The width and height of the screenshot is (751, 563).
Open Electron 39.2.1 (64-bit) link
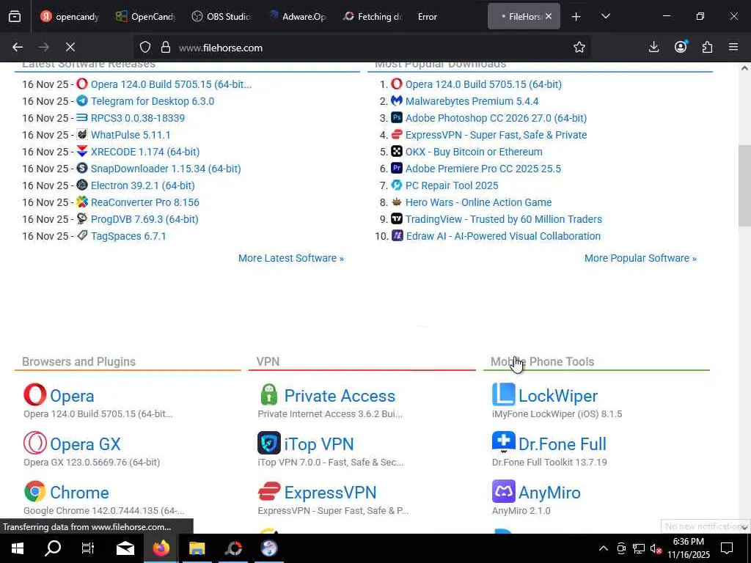tap(143, 185)
